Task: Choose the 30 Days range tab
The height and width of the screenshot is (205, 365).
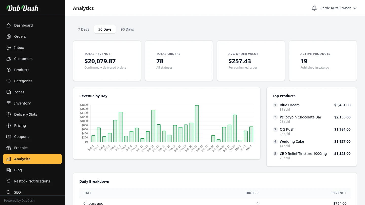Action: coord(105,29)
